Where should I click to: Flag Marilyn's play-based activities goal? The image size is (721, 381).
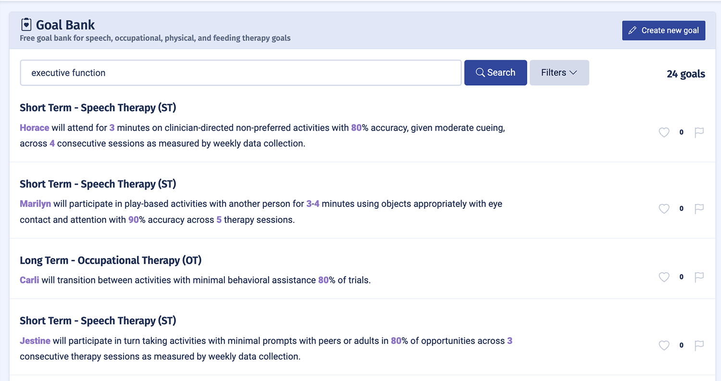[699, 209]
